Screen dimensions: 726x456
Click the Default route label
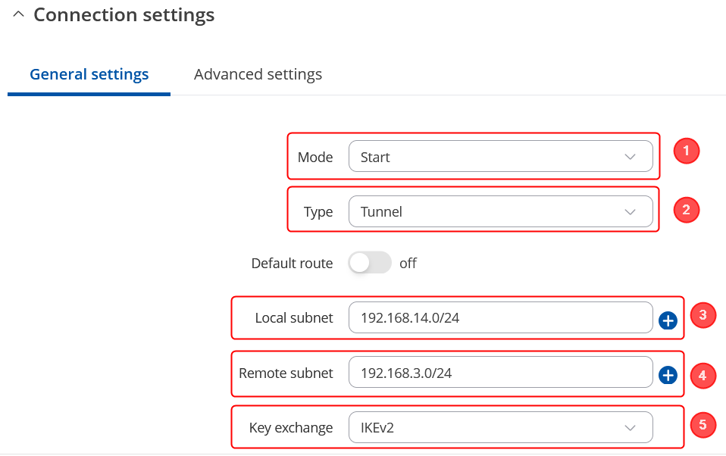[292, 263]
